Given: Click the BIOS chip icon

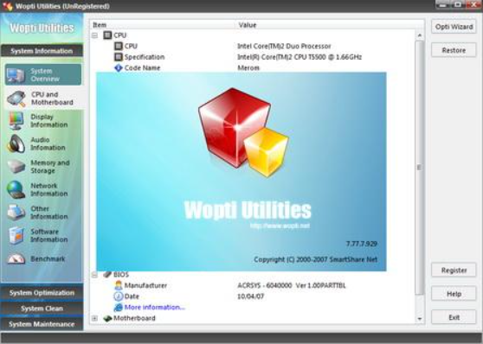Looking at the screenshot, I should tap(107, 275).
